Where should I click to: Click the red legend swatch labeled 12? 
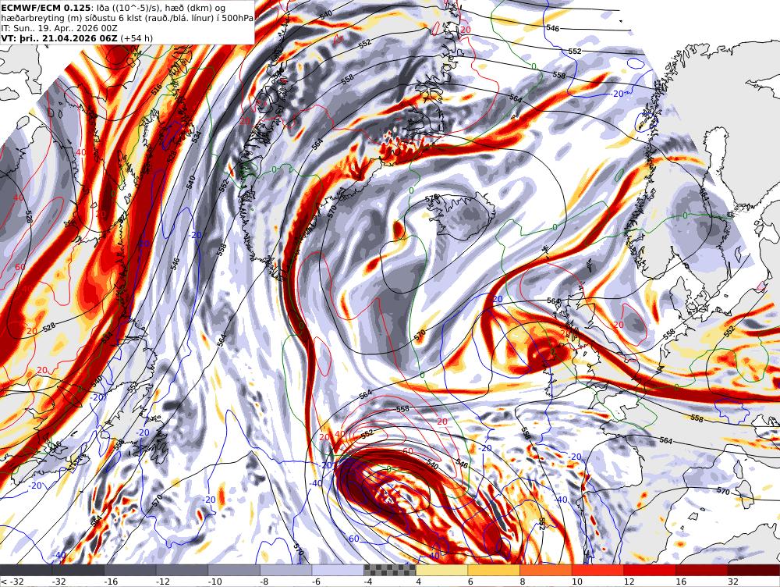pos(651,570)
